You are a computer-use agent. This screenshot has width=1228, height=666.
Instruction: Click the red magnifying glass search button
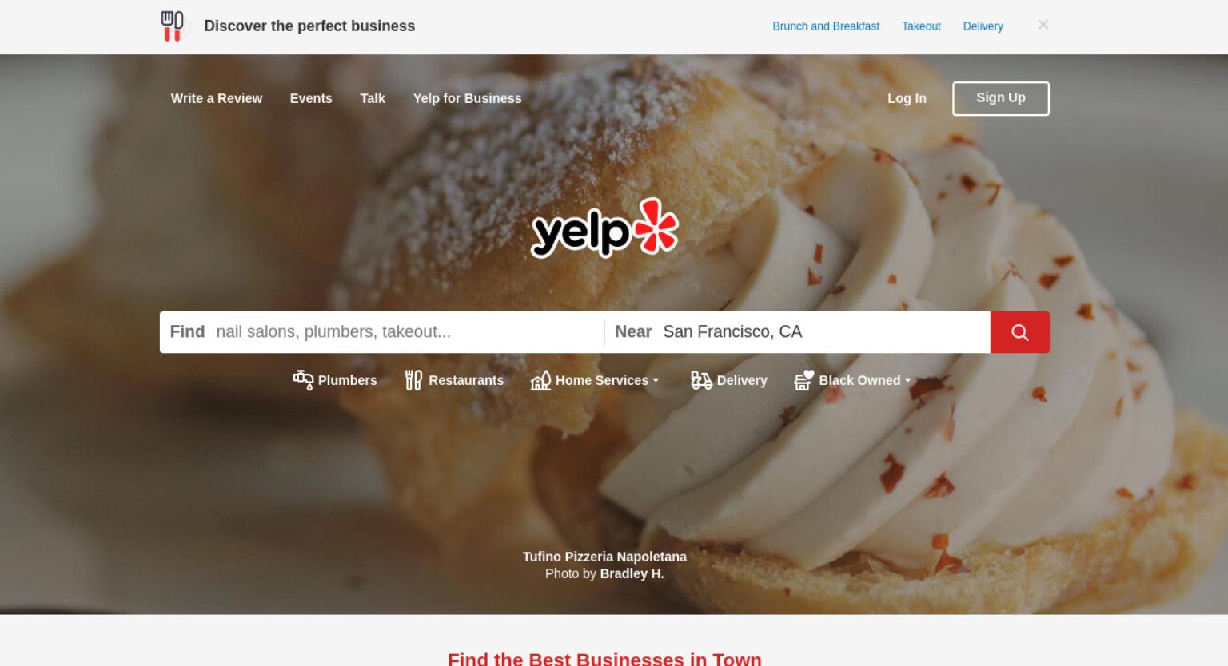[x=1019, y=332]
